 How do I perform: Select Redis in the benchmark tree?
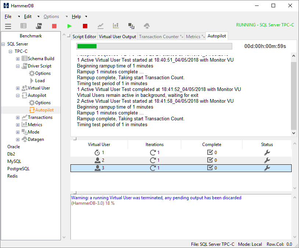click(x=12, y=176)
